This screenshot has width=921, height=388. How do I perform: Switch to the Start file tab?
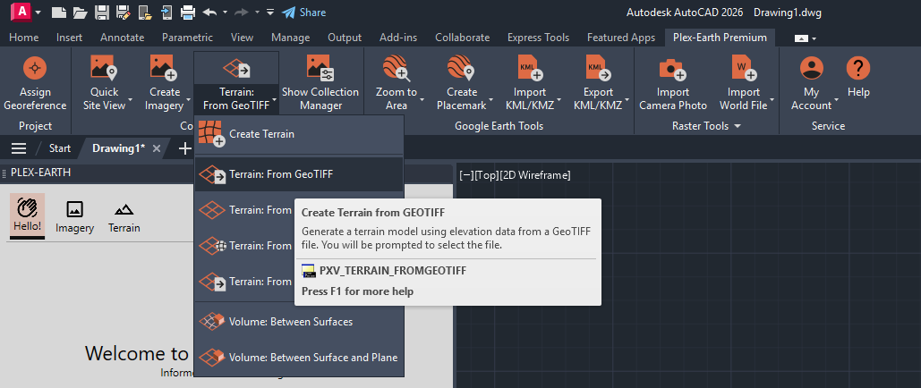point(60,148)
